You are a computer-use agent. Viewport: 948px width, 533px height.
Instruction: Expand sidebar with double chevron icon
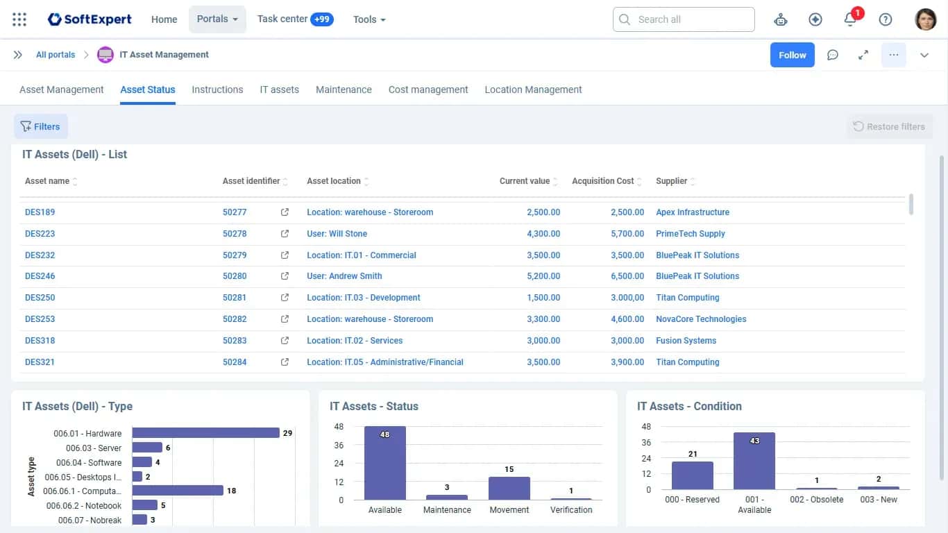coord(18,55)
